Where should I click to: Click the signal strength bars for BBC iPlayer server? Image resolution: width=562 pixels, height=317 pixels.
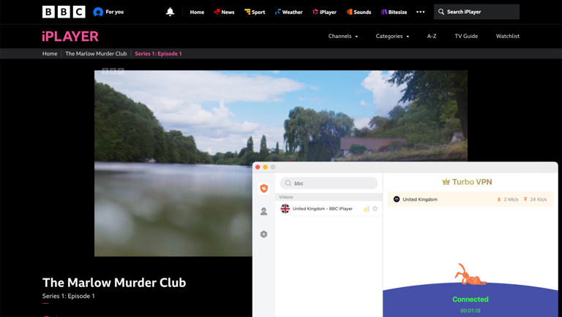(x=366, y=209)
